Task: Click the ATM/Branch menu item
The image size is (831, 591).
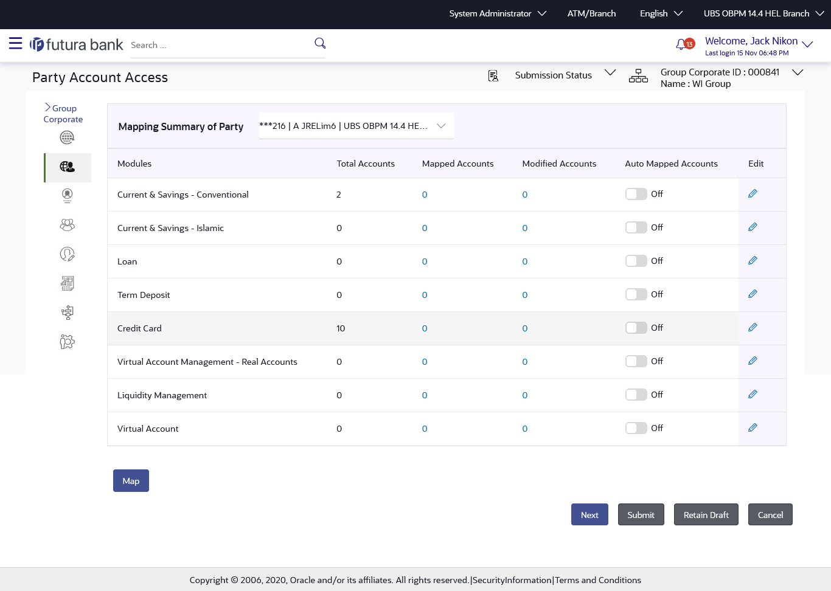Action: 591,13
